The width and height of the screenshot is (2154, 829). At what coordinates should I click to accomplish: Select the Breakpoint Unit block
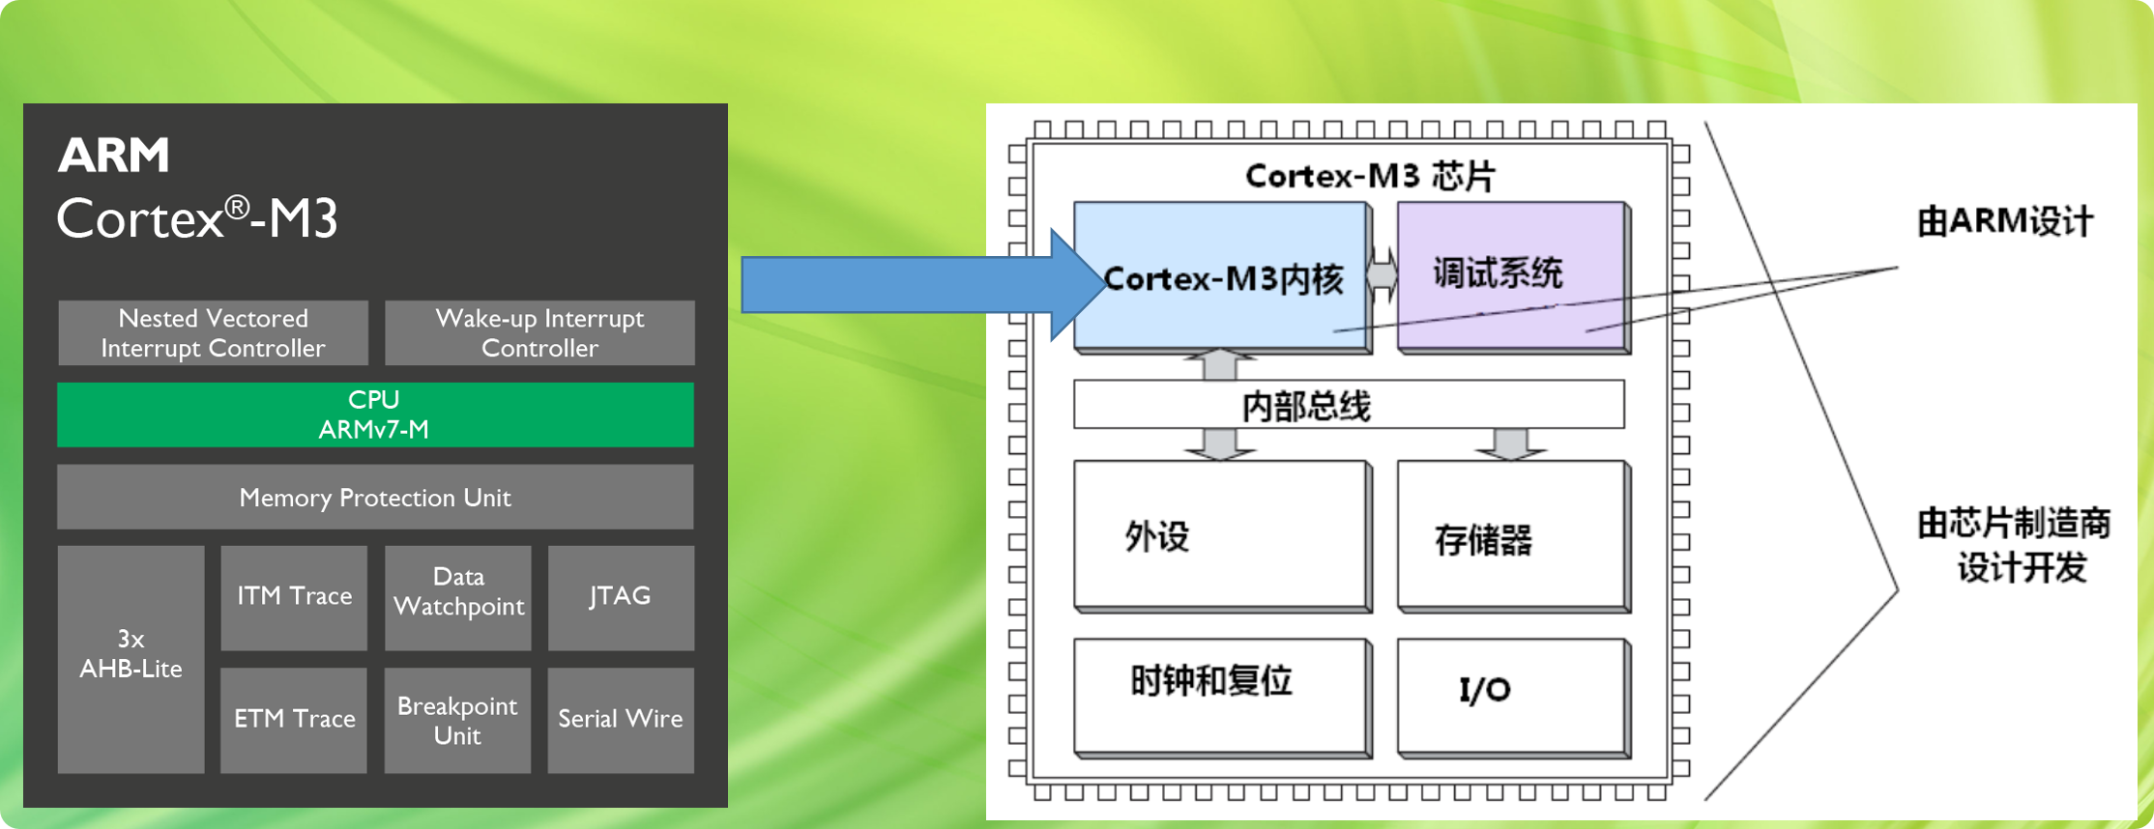click(457, 720)
